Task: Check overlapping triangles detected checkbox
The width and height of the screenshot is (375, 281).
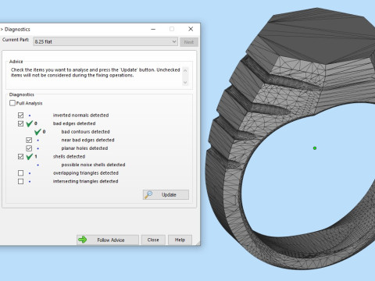Action: point(20,173)
